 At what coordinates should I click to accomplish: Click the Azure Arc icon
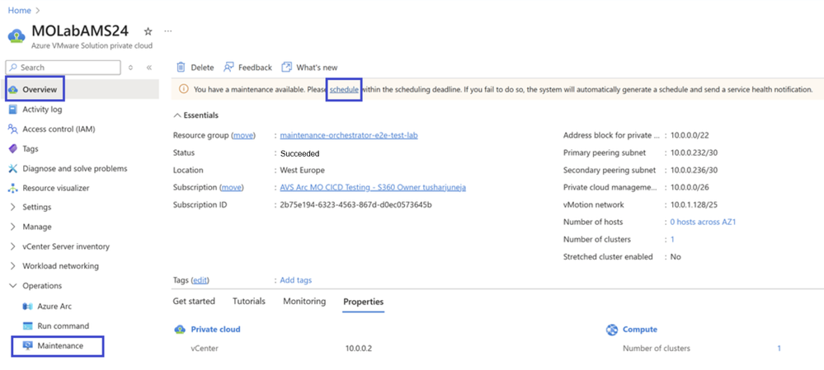(x=28, y=306)
